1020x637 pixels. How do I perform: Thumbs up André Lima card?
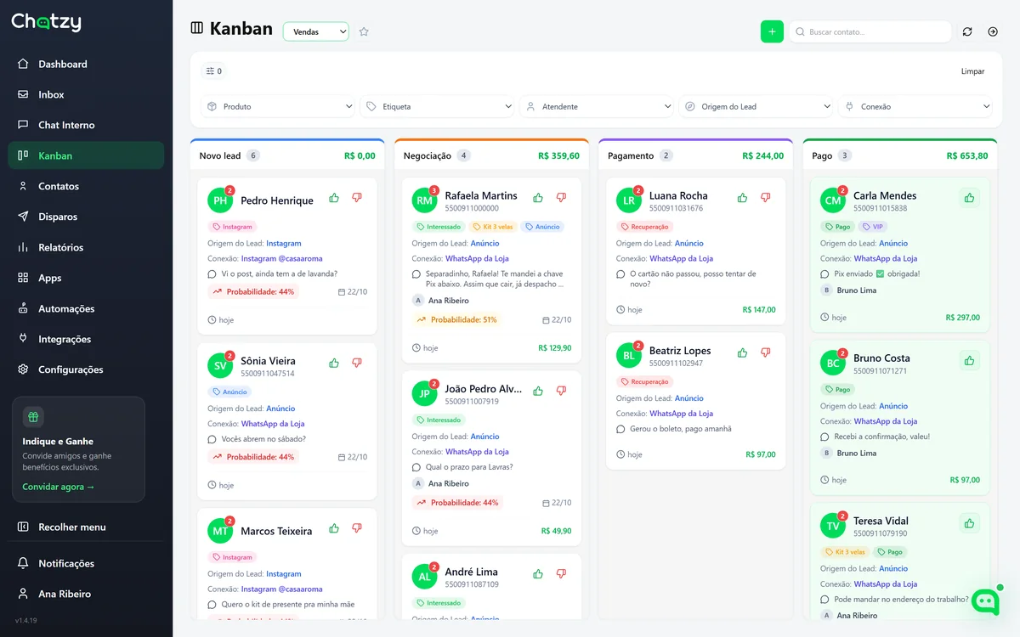(x=538, y=574)
